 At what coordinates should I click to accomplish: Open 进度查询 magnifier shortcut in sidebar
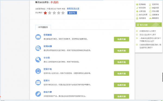click(154, 15)
